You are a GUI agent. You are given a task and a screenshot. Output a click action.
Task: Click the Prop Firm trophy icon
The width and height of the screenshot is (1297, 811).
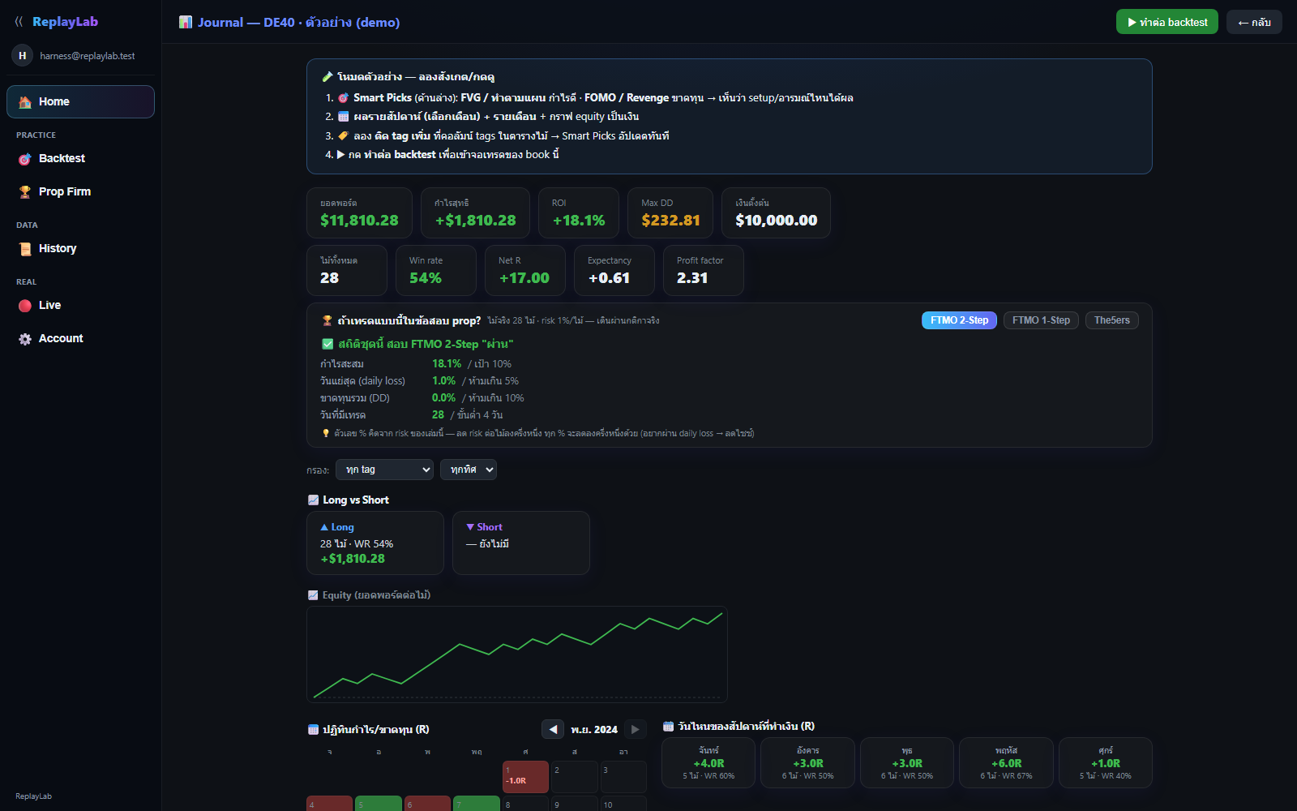coord(25,192)
